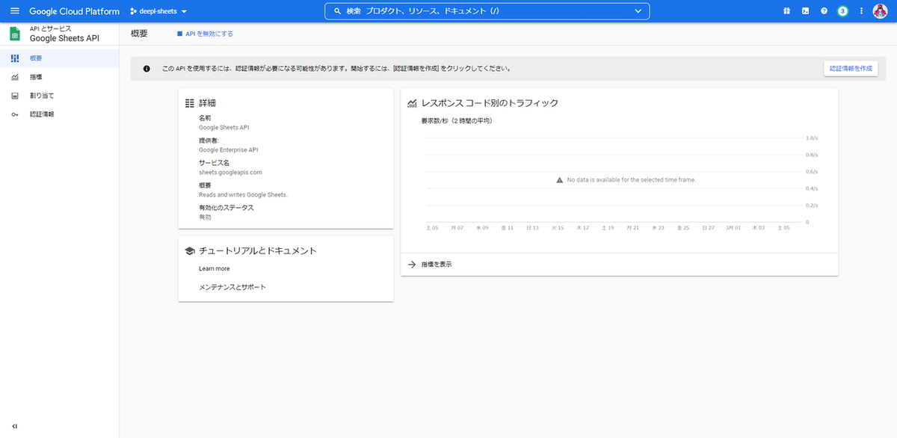Activate Cloud Shell terminal icon
The image size is (897, 438).
tap(805, 11)
